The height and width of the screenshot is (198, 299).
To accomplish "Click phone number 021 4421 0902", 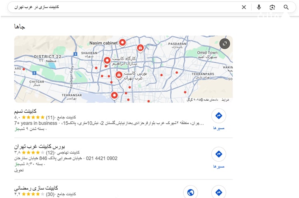I will point(102,158).
